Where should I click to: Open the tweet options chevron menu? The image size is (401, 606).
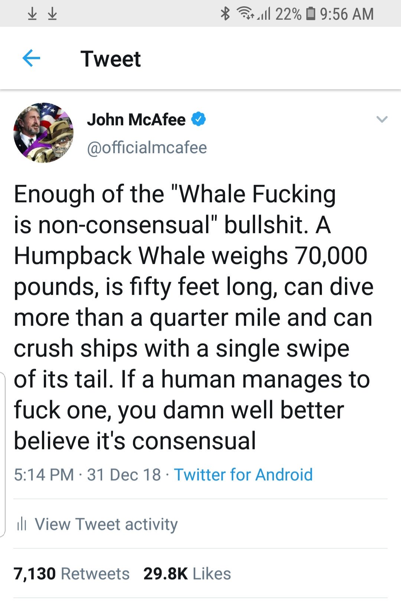coord(382,119)
